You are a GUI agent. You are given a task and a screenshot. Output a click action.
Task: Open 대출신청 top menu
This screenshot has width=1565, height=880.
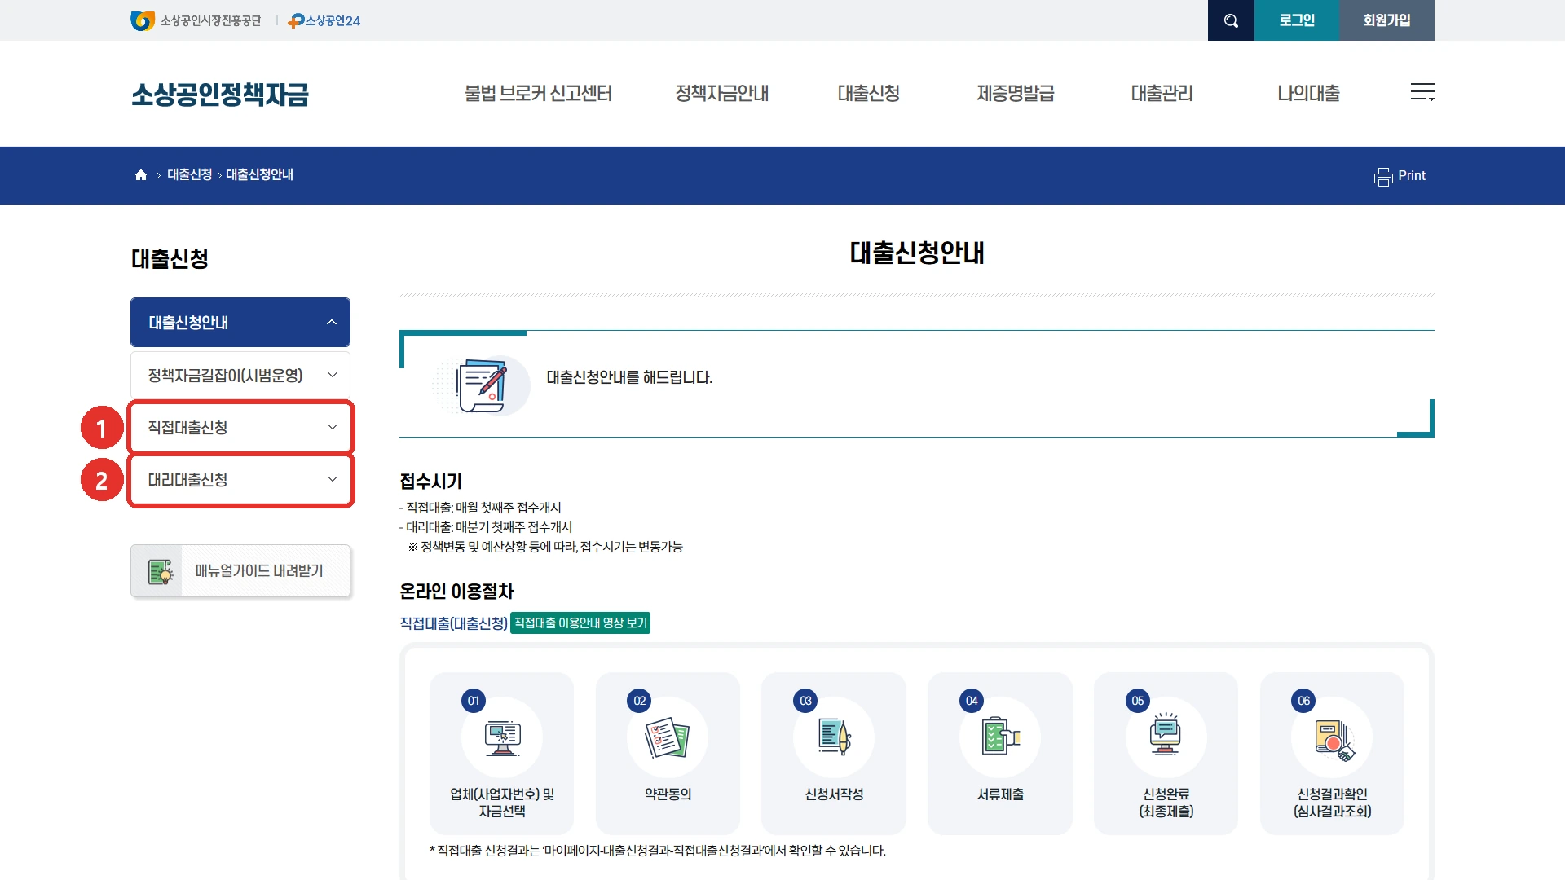pyautogui.click(x=869, y=94)
